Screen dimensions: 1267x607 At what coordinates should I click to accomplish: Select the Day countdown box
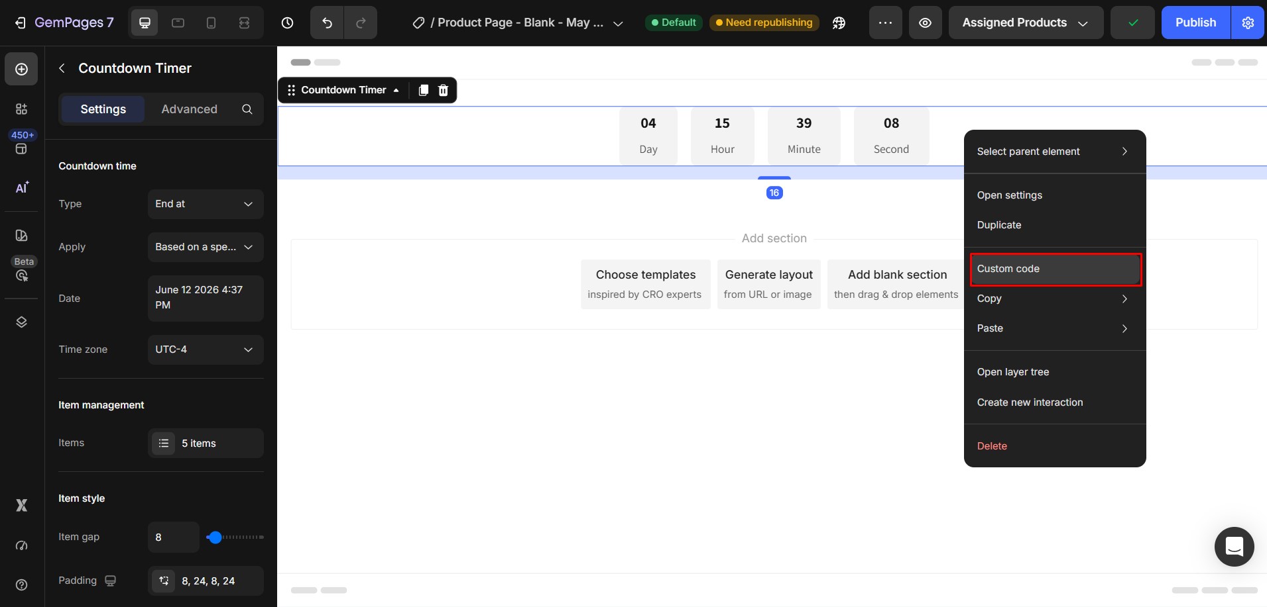[648, 136]
